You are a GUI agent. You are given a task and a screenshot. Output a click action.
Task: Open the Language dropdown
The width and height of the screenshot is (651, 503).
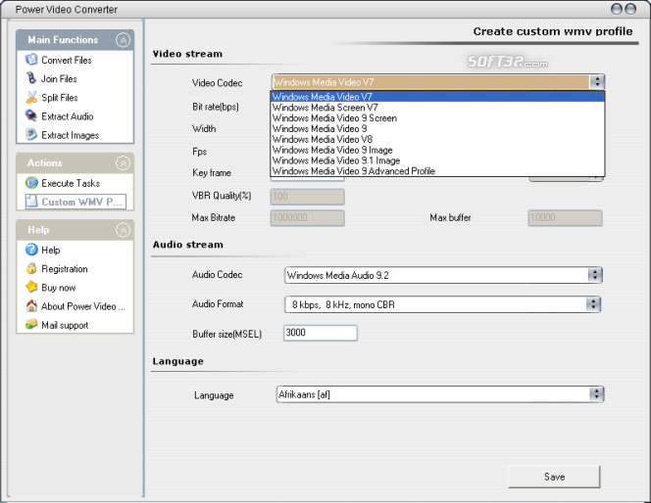coord(597,394)
